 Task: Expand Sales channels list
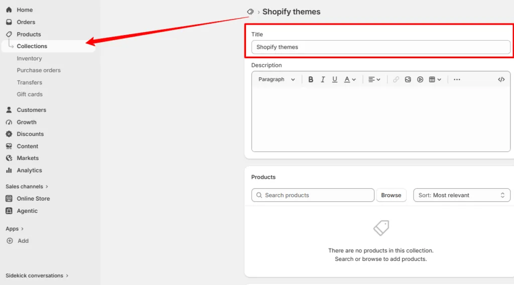coord(27,186)
